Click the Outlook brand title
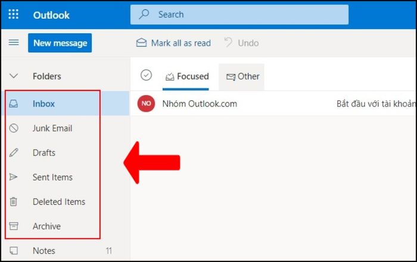The height and width of the screenshot is (262, 417). click(x=51, y=15)
